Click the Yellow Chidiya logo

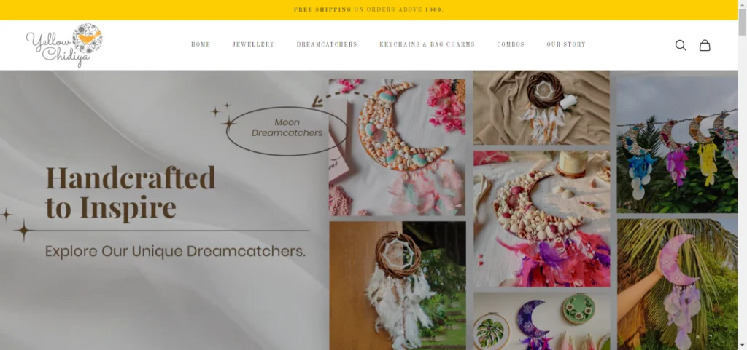(x=64, y=45)
